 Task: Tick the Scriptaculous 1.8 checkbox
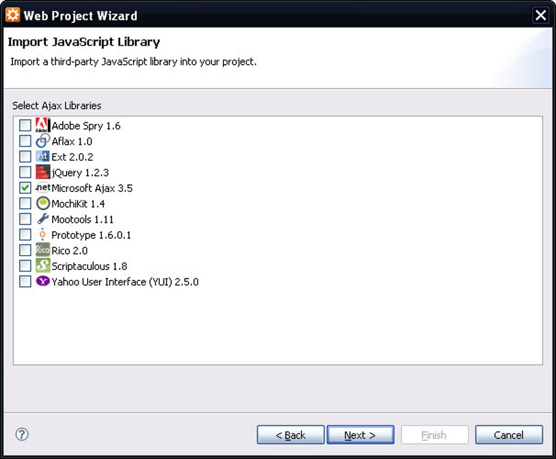pos(25,265)
